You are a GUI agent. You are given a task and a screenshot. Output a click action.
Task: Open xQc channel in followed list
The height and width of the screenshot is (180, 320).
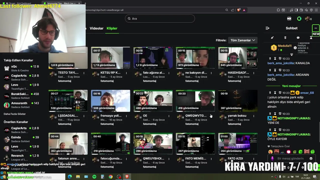(21, 68)
